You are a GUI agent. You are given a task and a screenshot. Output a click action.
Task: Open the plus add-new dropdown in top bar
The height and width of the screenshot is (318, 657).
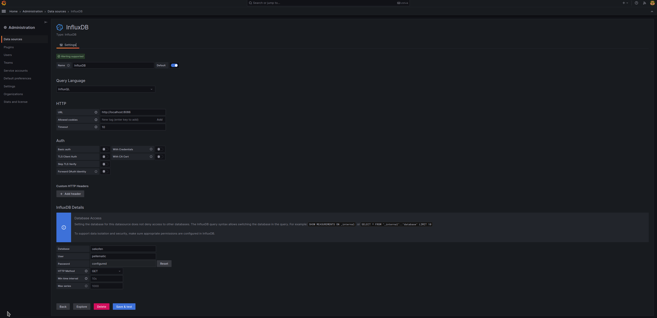tap(625, 3)
